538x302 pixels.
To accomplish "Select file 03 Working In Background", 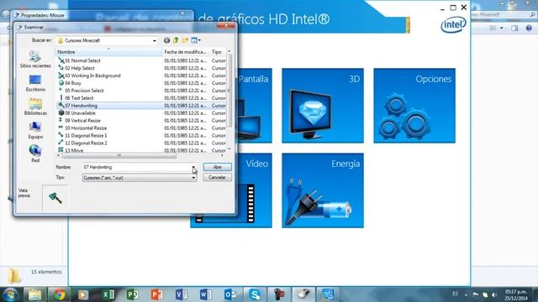I will click(92, 75).
